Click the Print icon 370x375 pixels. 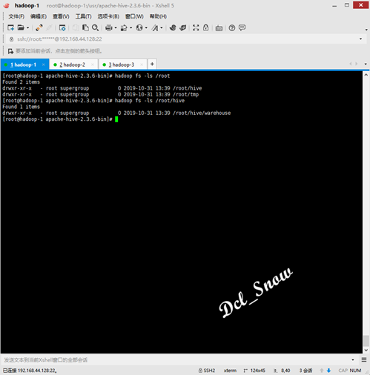click(x=109, y=28)
